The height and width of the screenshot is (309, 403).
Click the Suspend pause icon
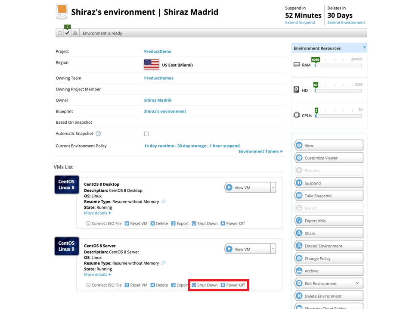299,183
